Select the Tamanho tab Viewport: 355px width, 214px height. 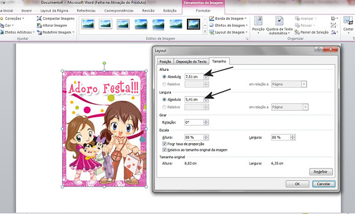coord(219,61)
